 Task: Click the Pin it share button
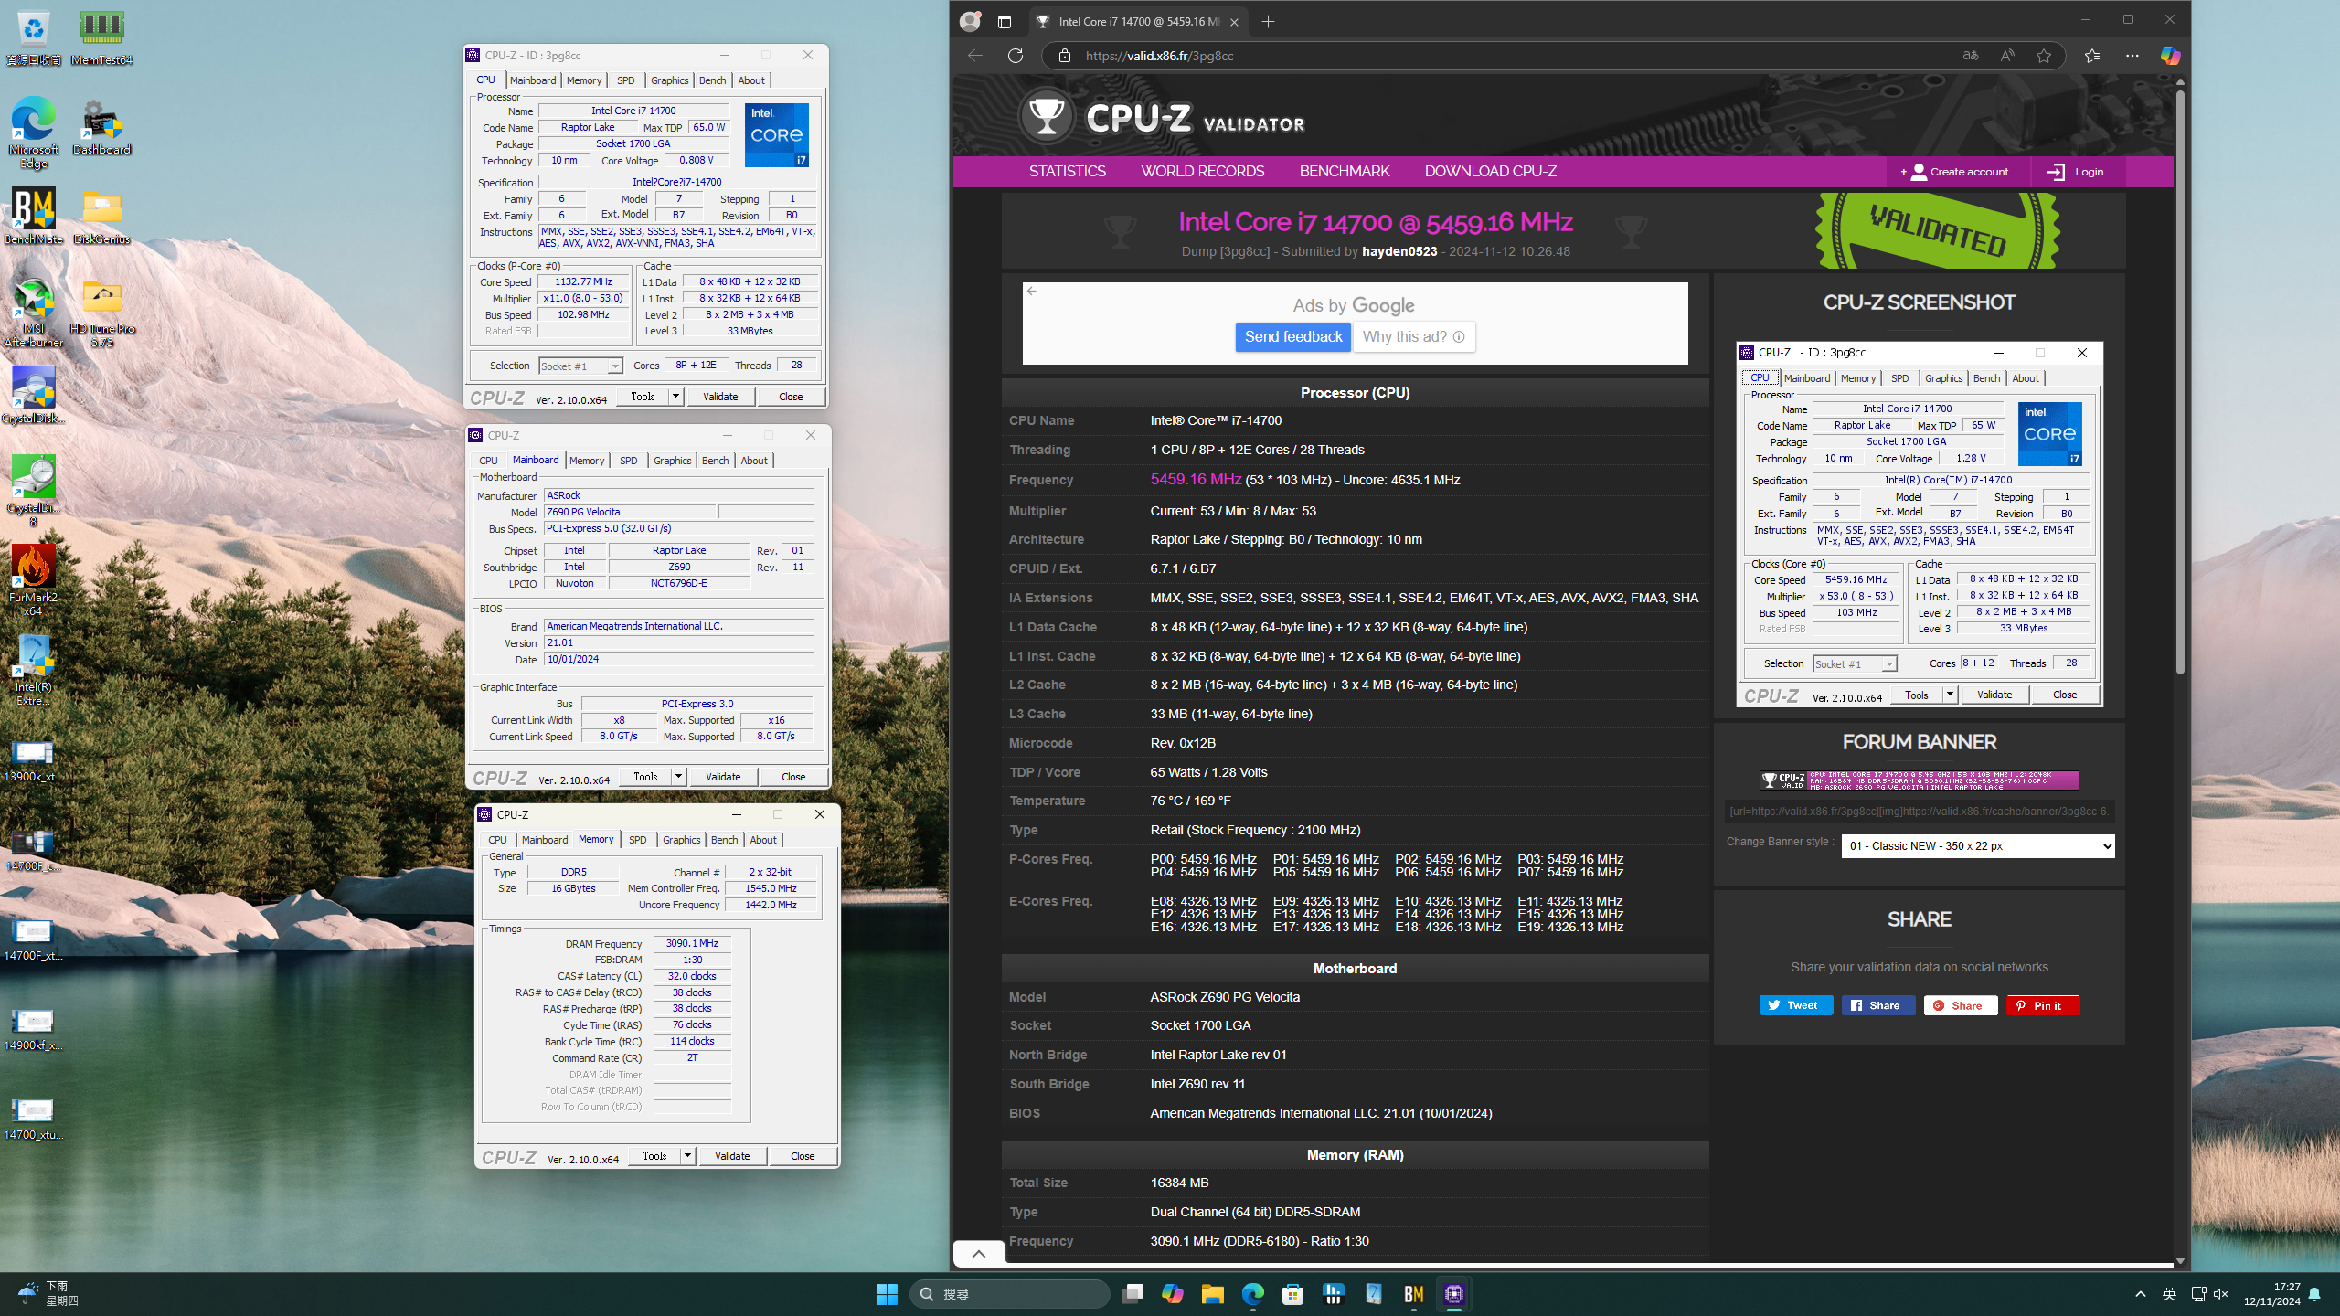(2042, 1005)
